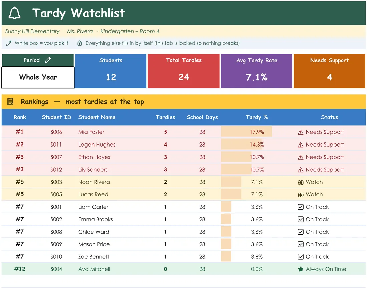The height and width of the screenshot is (289, 367).
Task: Click the 3.6% tardy bar for Liam Carter
Action: tap(226, 207)
